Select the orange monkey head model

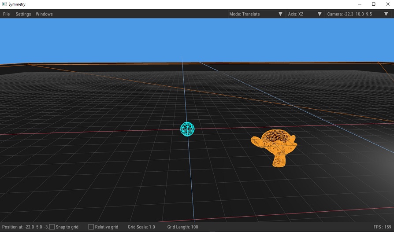pyautogui.click(x=274, y=148)
